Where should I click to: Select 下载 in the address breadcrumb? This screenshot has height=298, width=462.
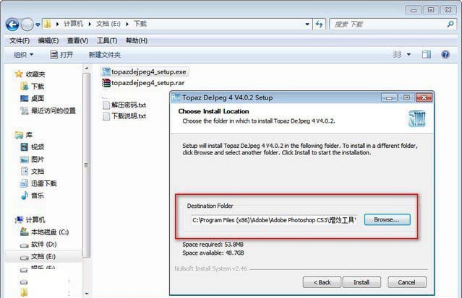140,24
